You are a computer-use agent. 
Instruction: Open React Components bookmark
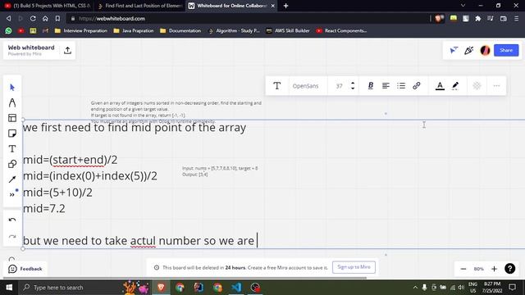(341, 31)
